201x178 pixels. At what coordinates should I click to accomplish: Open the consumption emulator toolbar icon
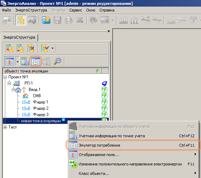tap(36, 61)
